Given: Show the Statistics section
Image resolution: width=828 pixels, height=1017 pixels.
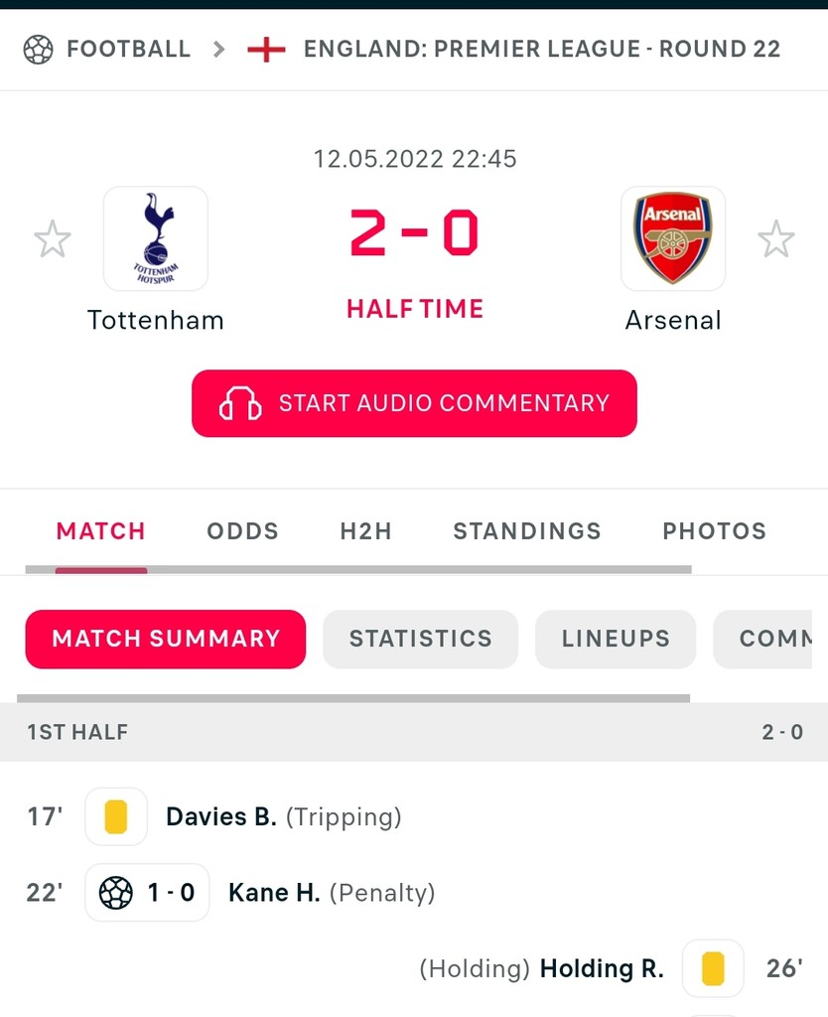Looking at the screenshot, I should [420, 639].
